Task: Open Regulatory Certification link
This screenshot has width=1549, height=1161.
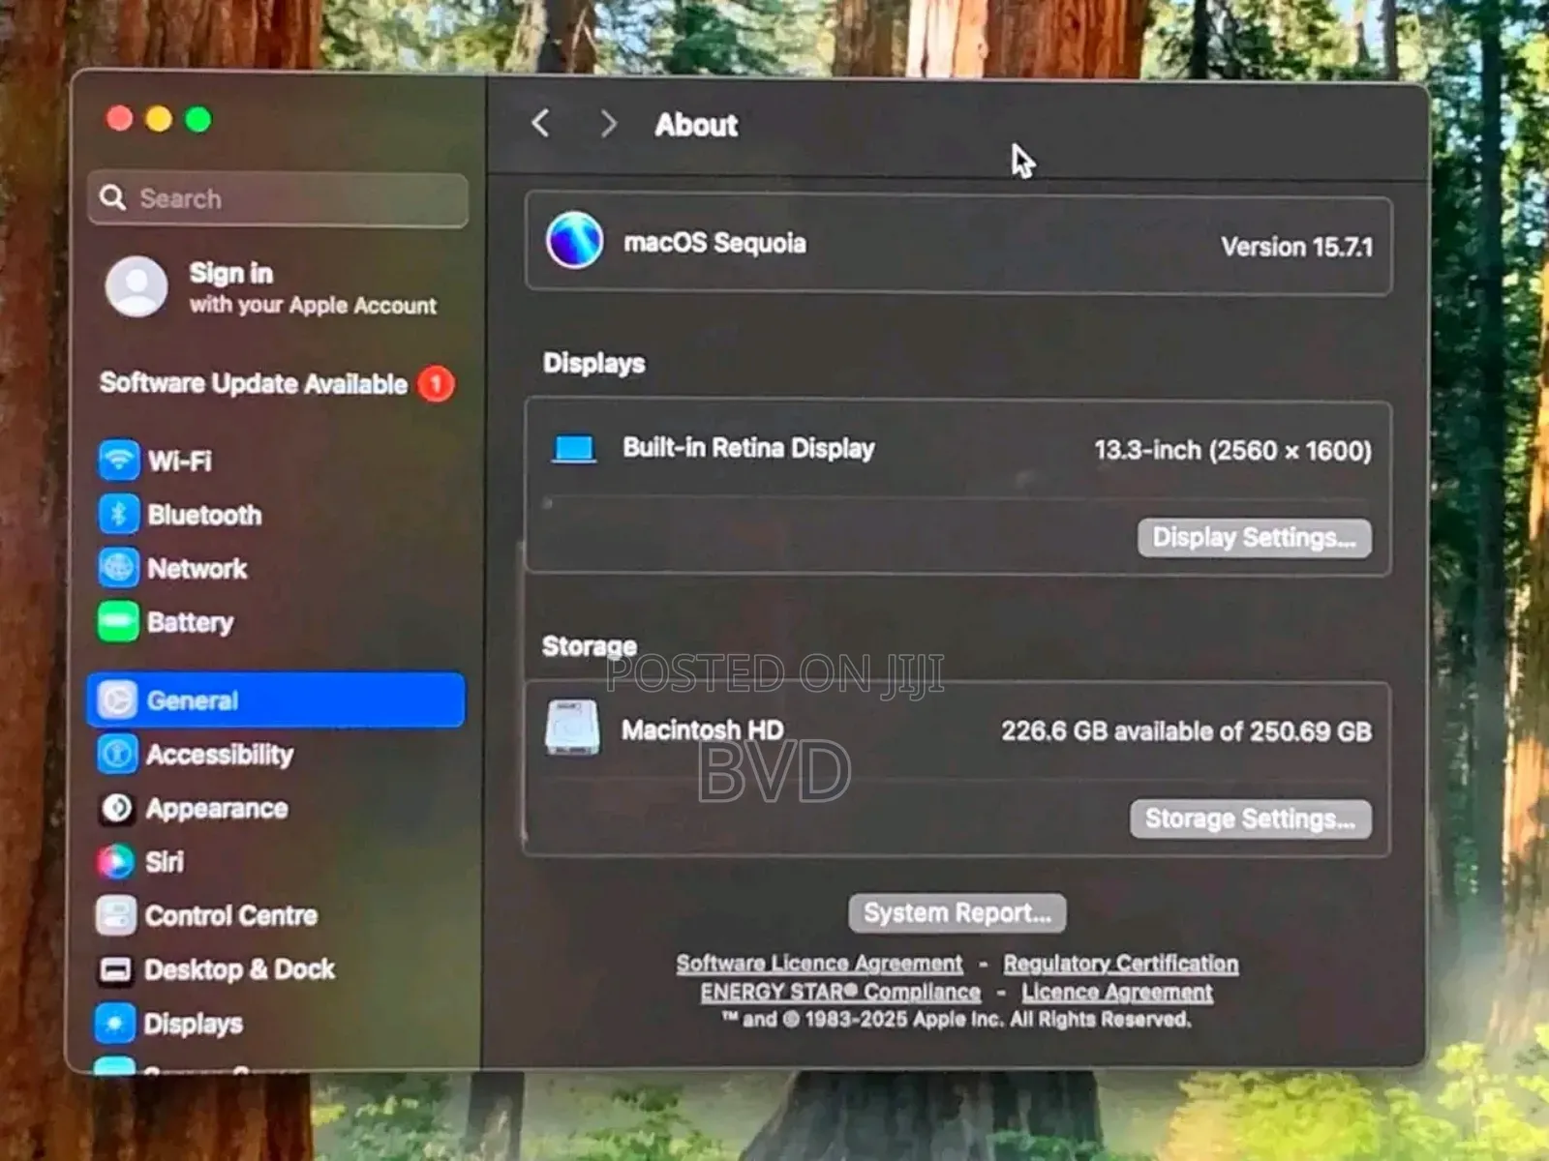Action: click(1121, 964)
